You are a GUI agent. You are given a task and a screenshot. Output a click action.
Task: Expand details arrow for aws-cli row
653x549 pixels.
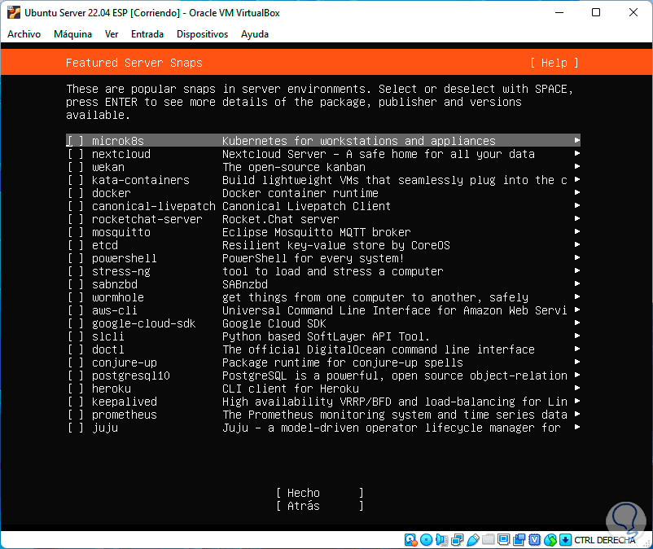[x=576, y=310]
